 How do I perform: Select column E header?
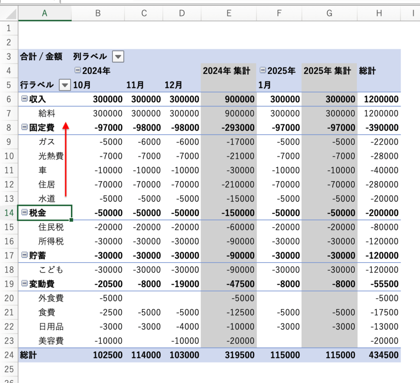tap(228, 14)
